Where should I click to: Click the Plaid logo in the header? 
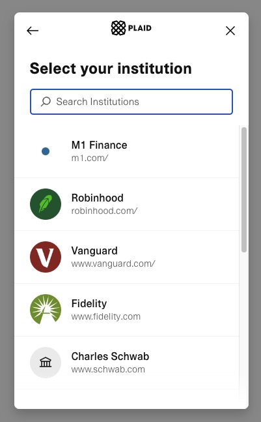(131, 28)
